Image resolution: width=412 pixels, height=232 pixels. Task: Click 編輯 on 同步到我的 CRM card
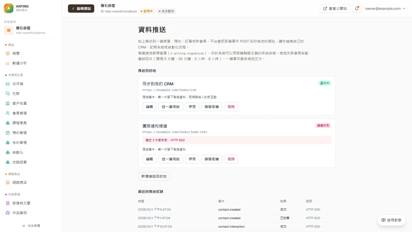149,107
